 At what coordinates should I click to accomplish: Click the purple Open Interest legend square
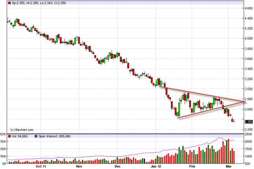tap(36, 136)
